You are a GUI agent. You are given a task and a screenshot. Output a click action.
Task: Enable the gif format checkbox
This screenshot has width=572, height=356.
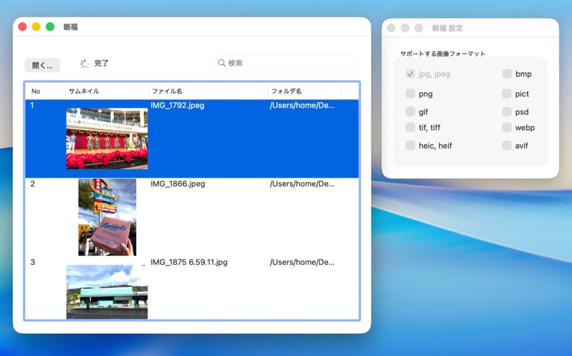coord(411,112)
